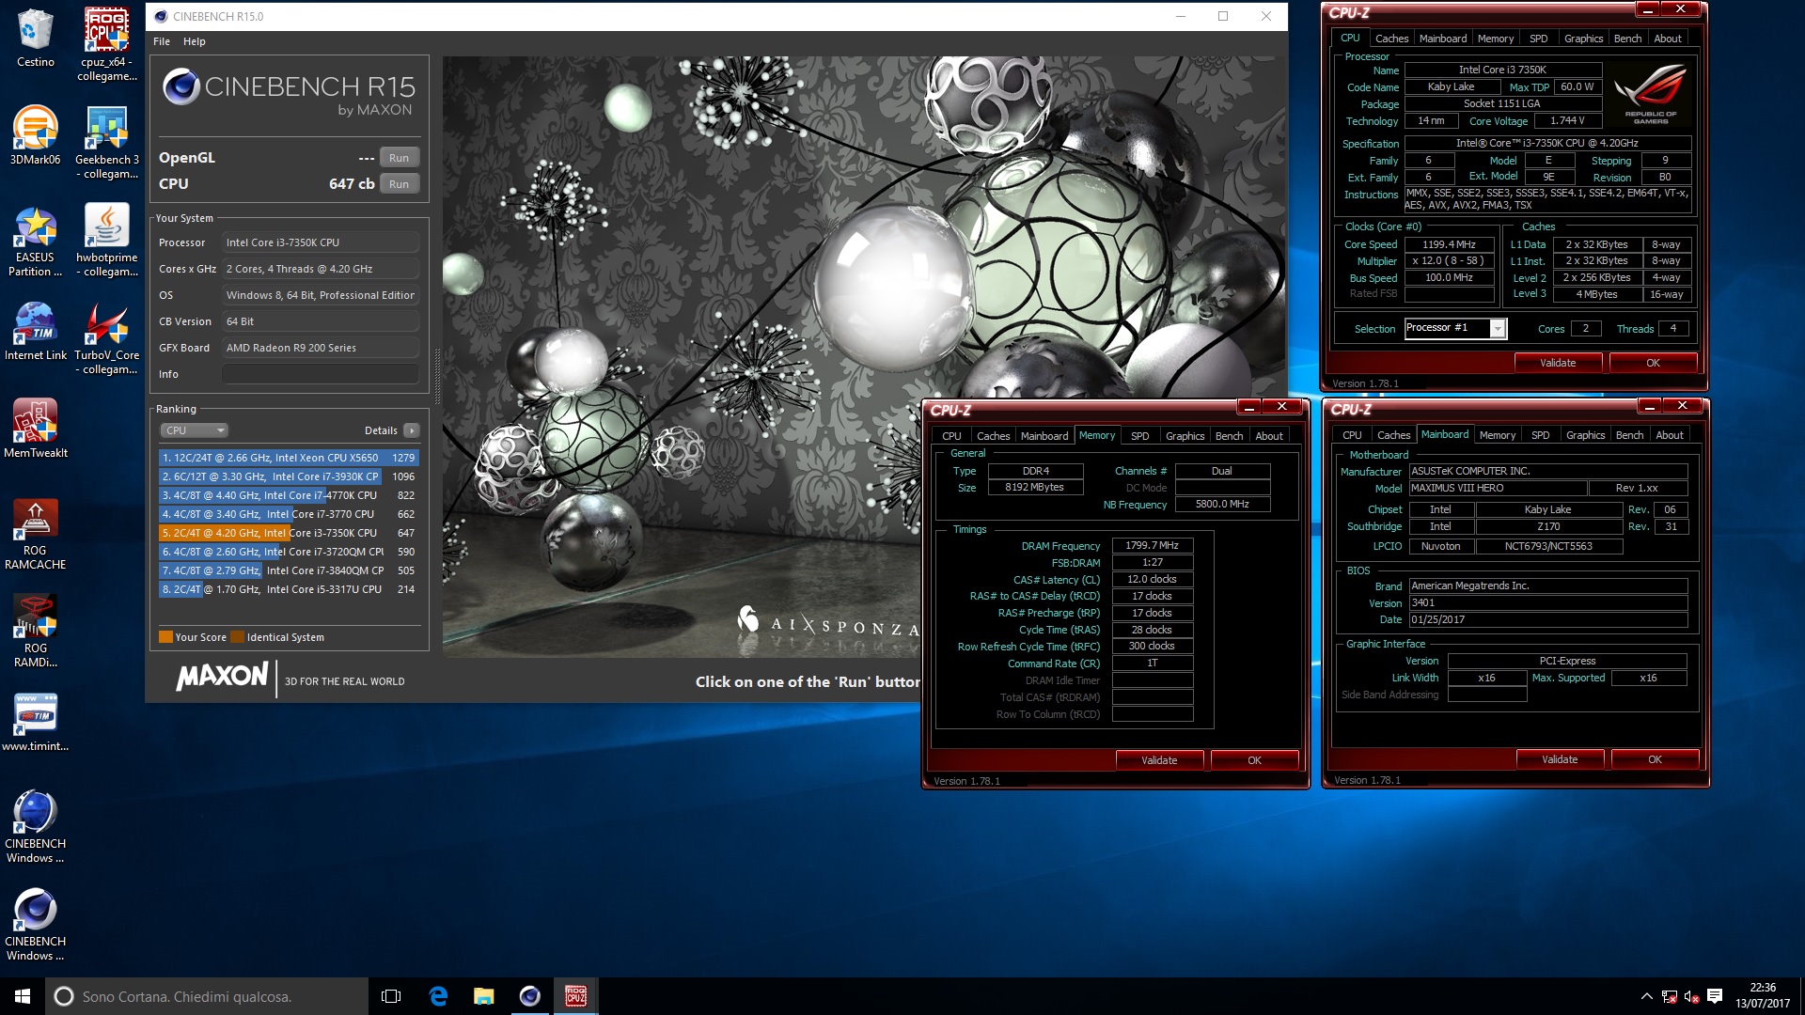Click Validate in Memory CPU-Z window
The height and width of the screenshot is (1015, 1805).
click(1159, 760)
